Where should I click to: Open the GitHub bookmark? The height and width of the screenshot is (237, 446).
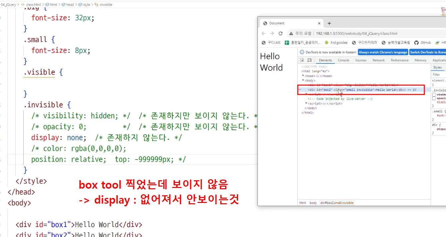(x=423, y=43)
